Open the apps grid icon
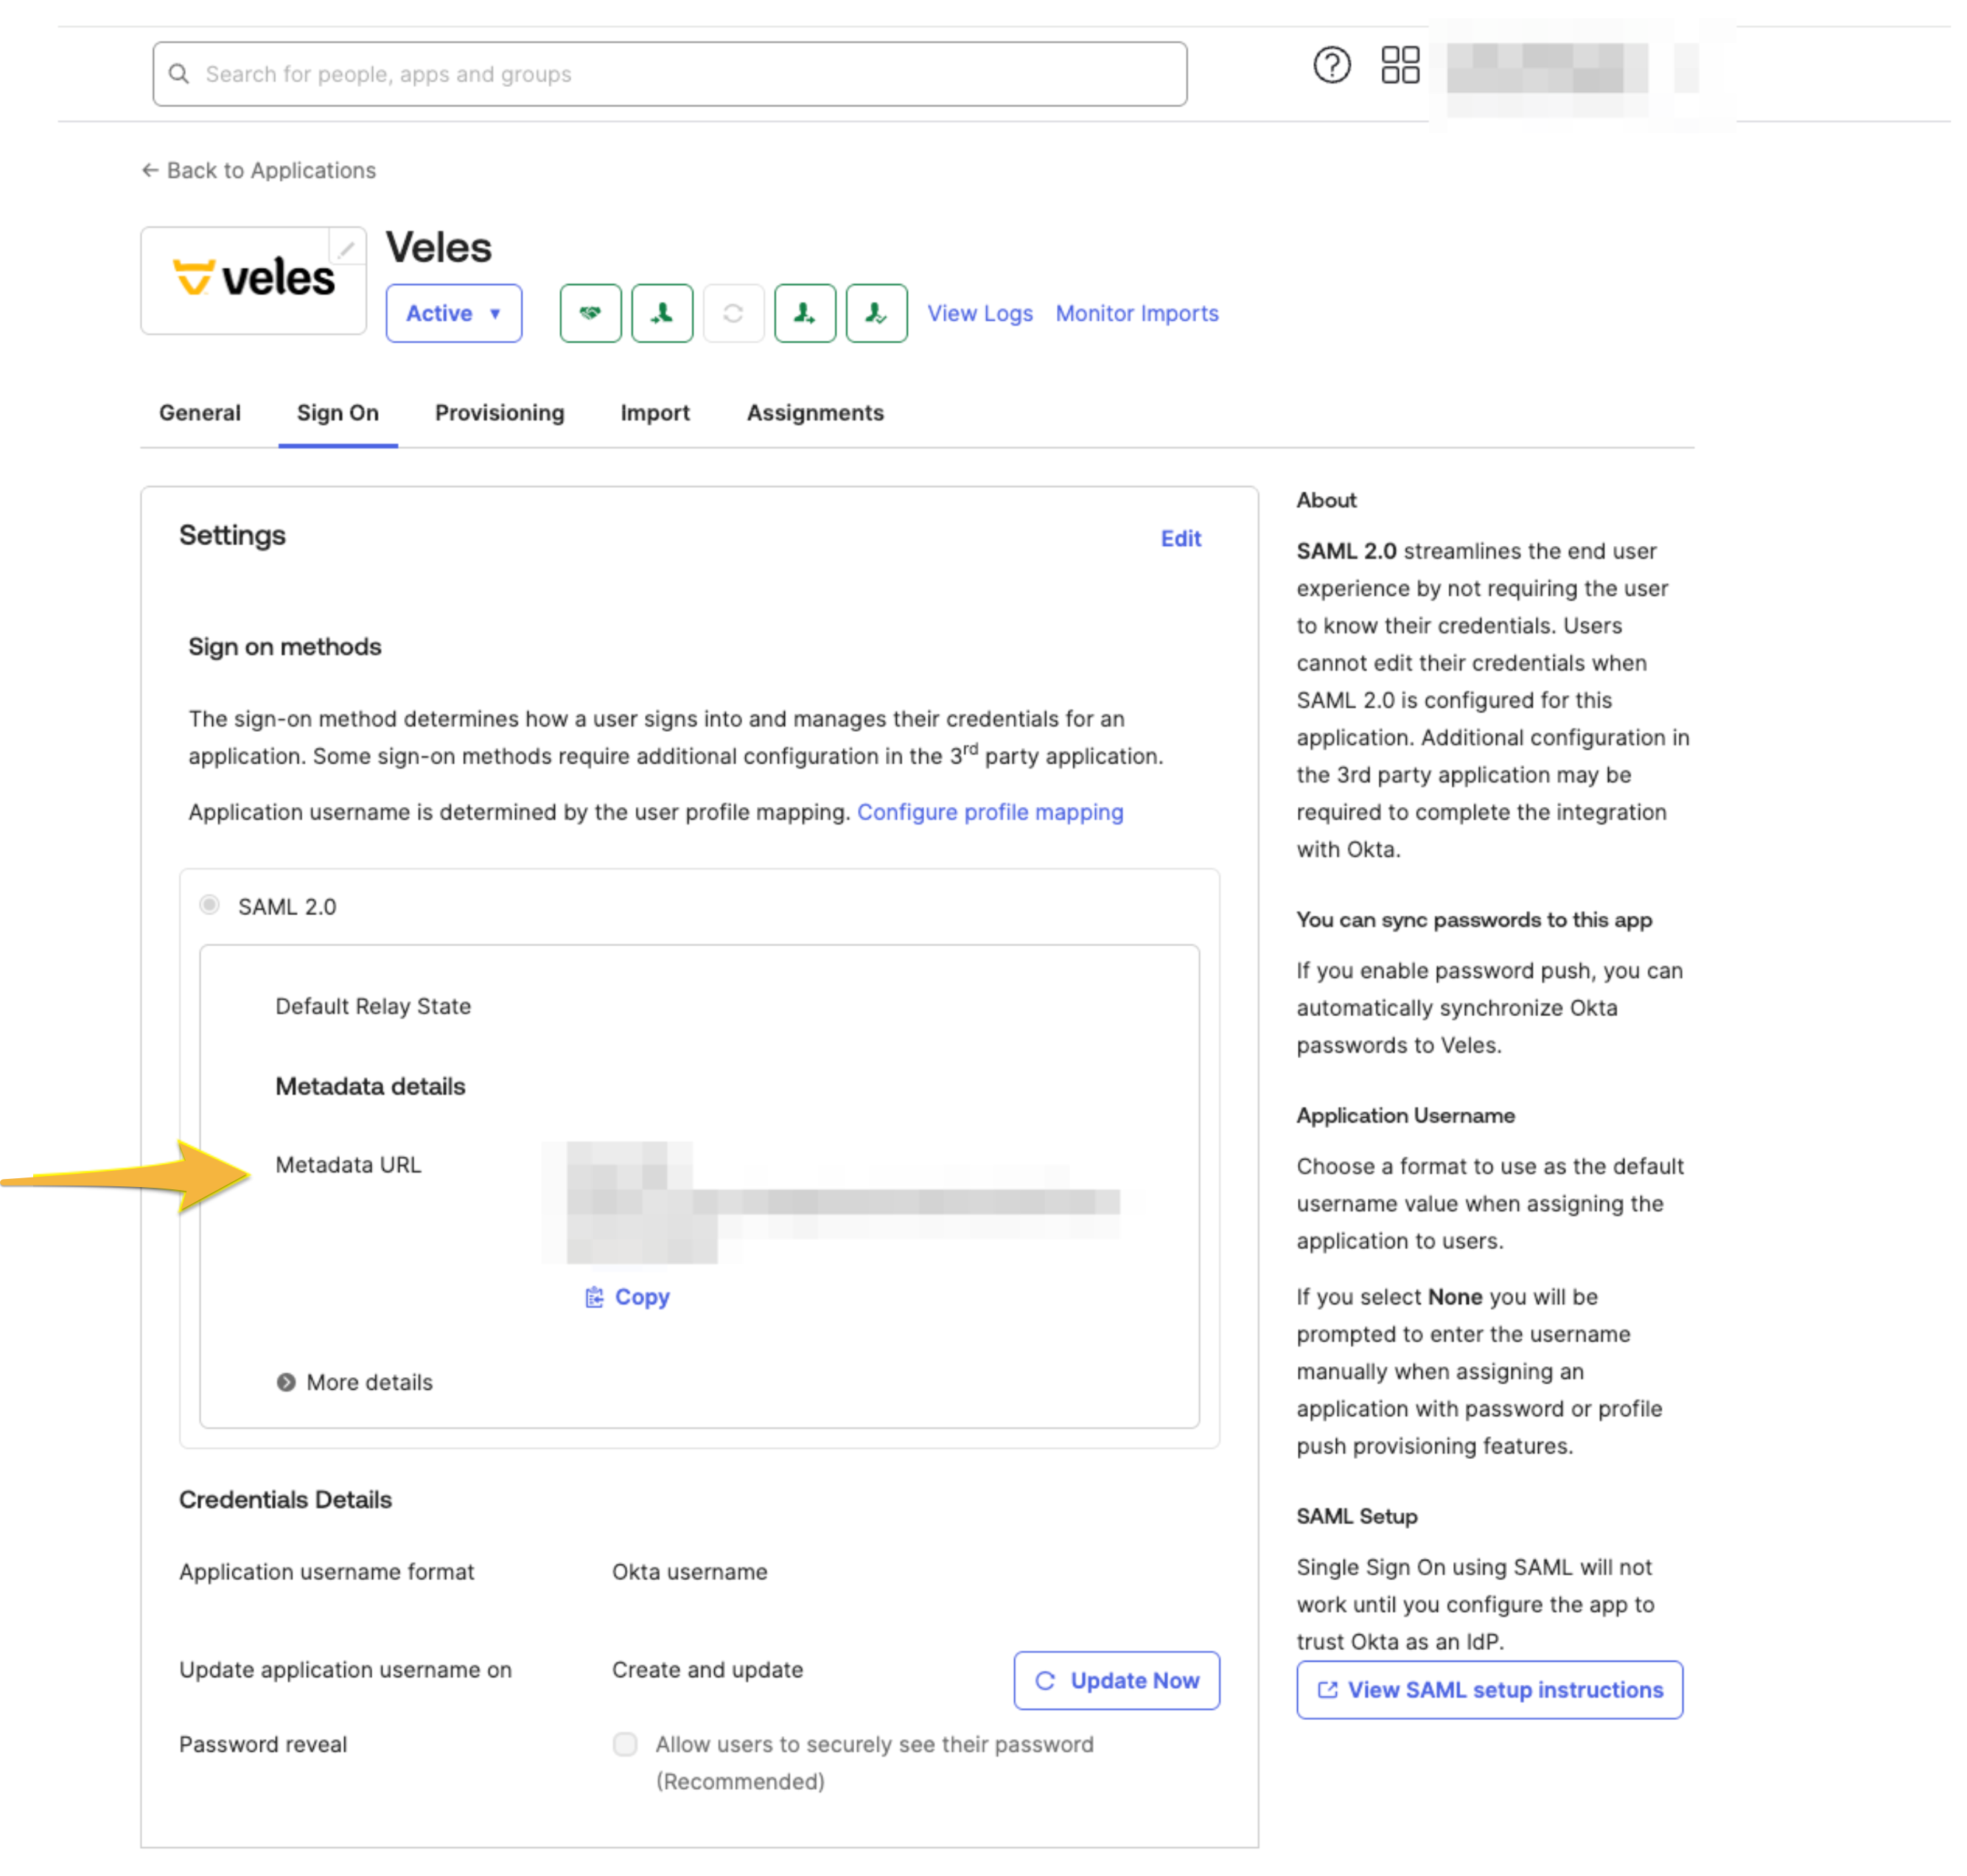The width and height of the screenshot is (1967, 1876). pos(1399,66)
